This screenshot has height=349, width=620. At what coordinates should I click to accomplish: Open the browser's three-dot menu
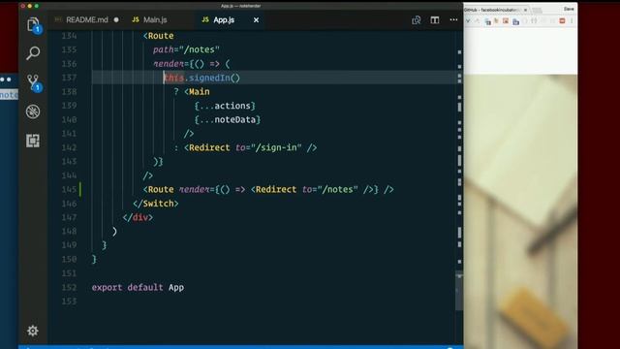(572, 21)
